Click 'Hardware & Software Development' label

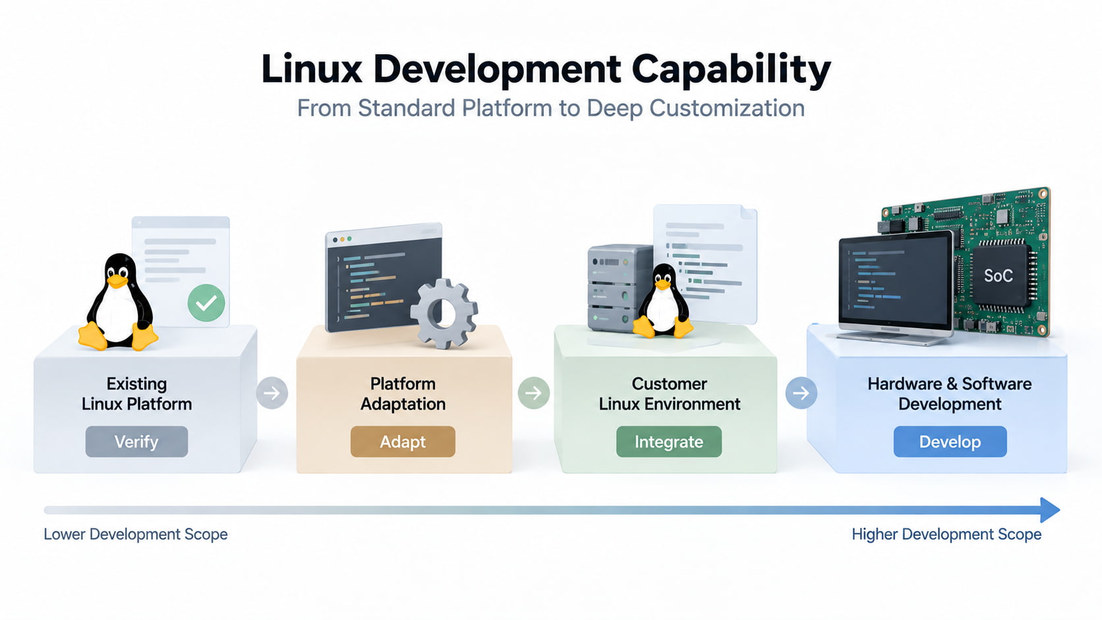click(x=950, y=394)
